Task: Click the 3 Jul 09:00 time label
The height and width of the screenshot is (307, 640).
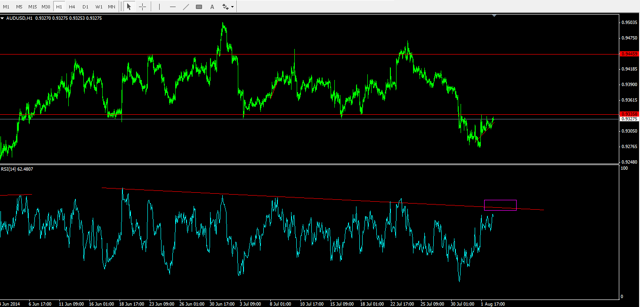Action: tap(251, 304)
